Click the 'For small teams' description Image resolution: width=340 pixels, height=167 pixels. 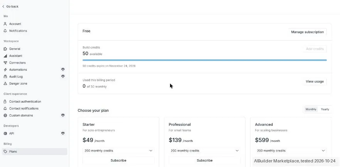180,130
